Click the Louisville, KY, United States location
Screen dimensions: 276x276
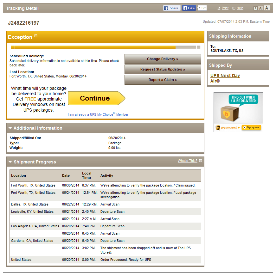pos(32,212)
